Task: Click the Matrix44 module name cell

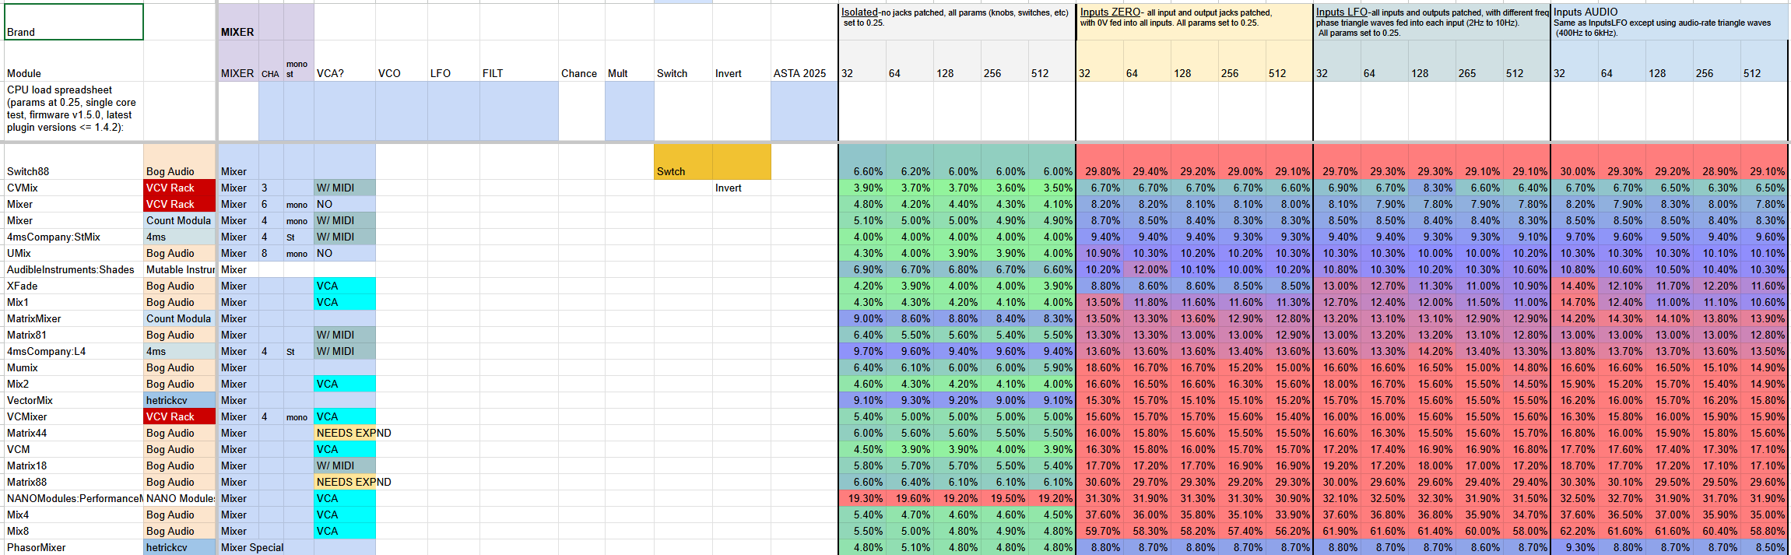Action: (x=73, y=433)
